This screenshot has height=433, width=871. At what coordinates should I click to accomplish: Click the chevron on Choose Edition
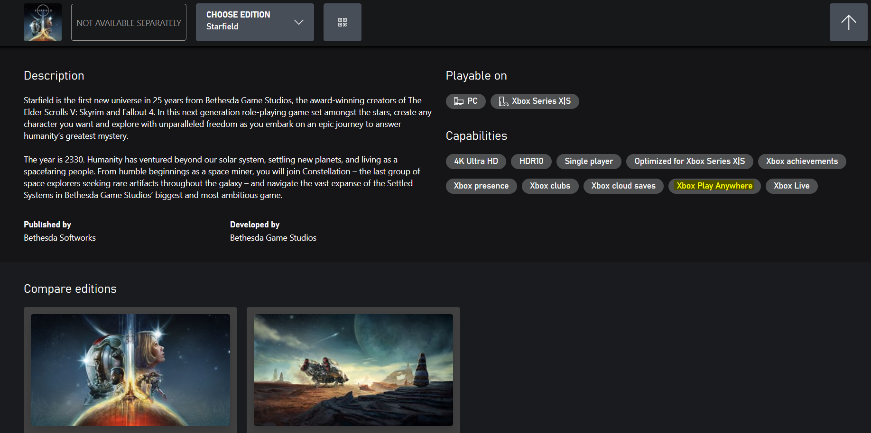pos(299,22)
